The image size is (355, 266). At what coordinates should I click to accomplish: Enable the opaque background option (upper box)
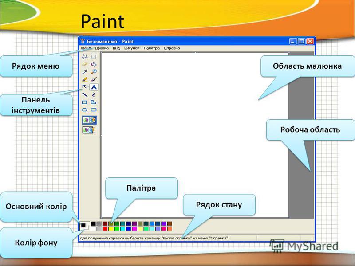pyautogui.click(x=89, y=120)
